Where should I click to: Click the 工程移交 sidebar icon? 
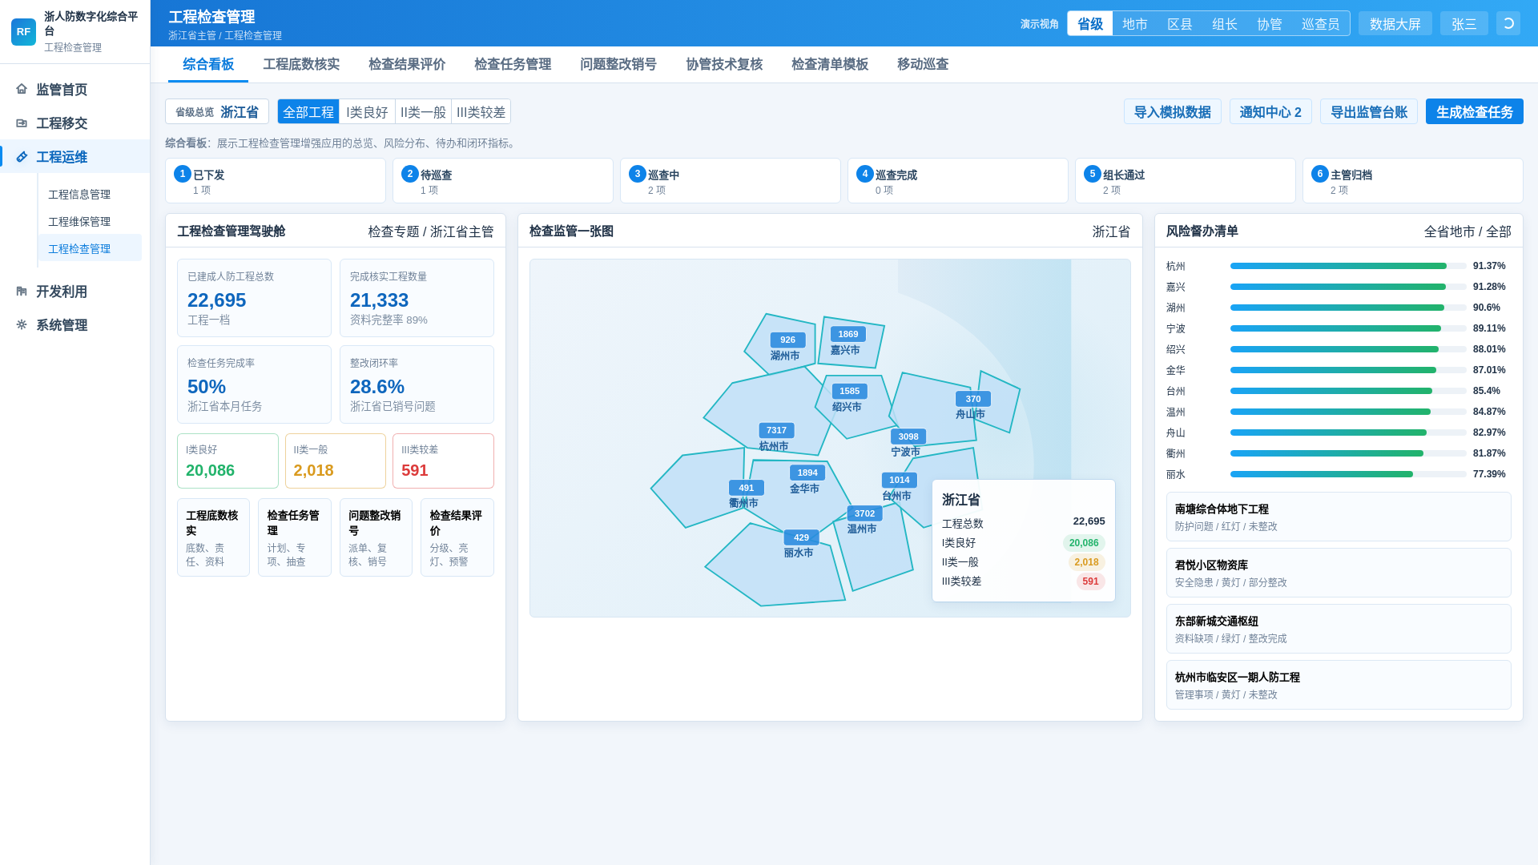[x=22, y=123]
